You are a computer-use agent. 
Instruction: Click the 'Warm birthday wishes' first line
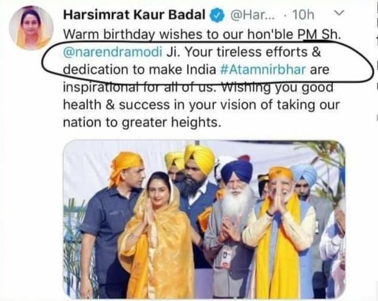pyautogui.click(x=202, y=34)
